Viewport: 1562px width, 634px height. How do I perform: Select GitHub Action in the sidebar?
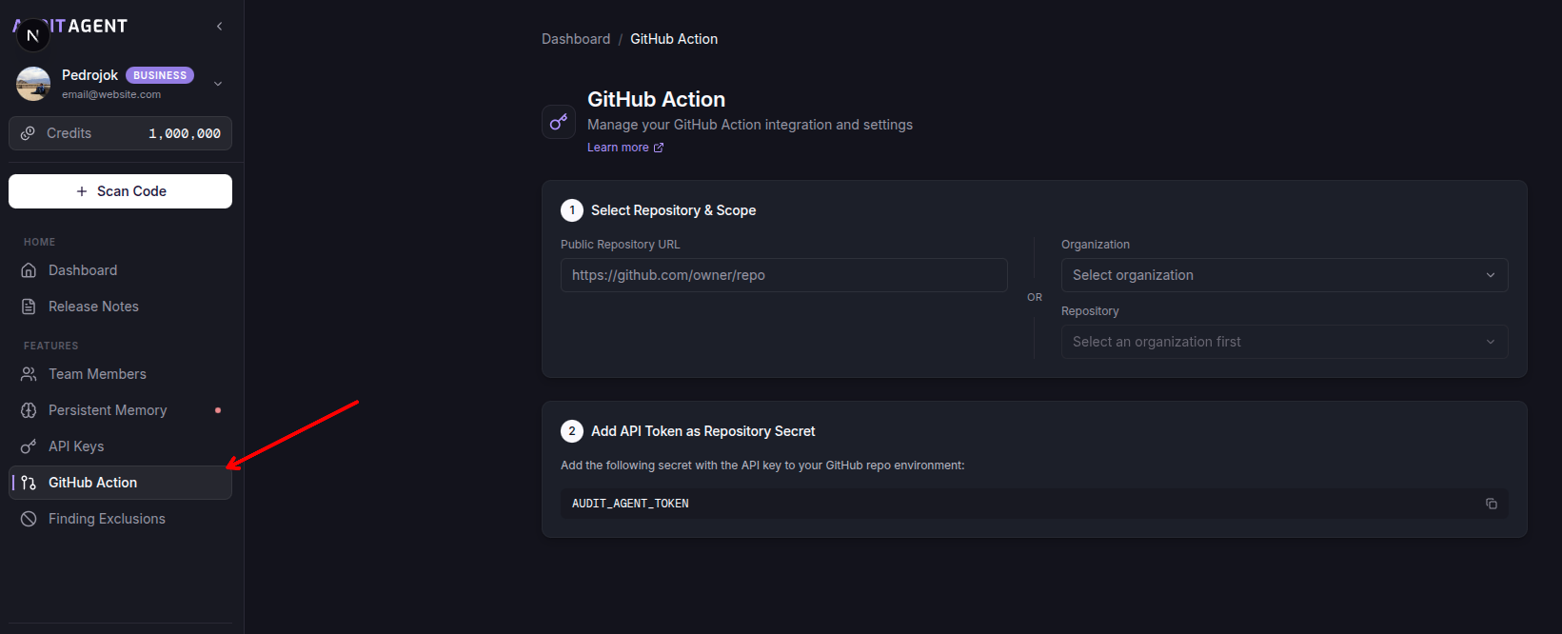click(120, 483)
